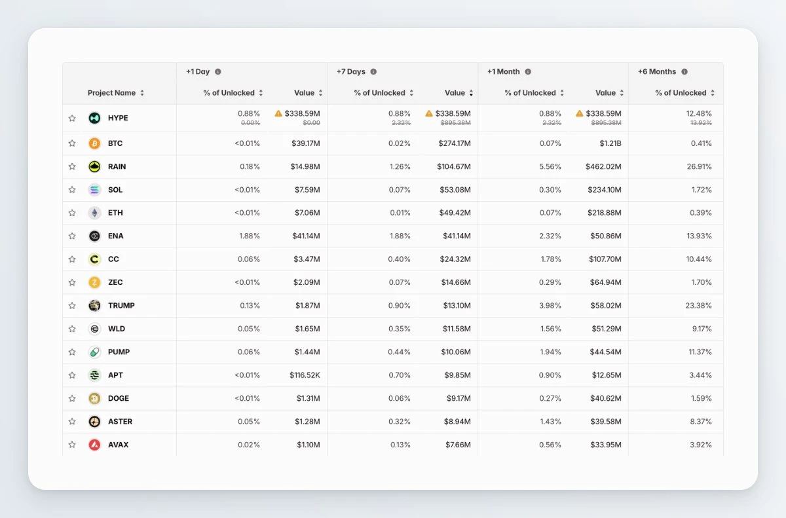Click the HYPE token logo icon
The height and width of the screenshot is (518, 786).
click(x=94, y=118)
